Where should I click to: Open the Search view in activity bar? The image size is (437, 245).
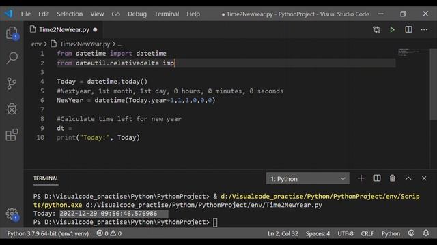click(12, 58)
